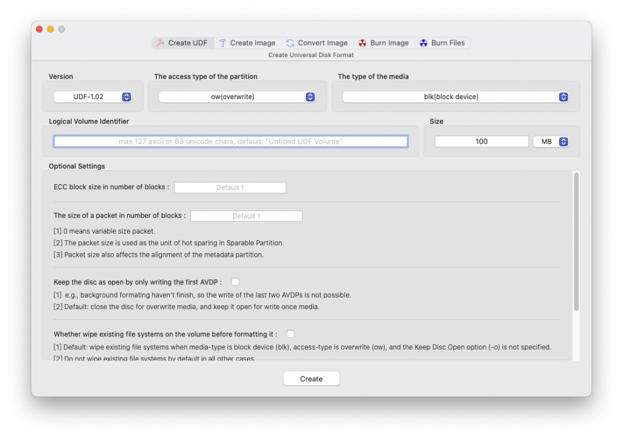This screenshot has width=623, height=438.
Task: Click the Convert Image arrows icon
Action: pyautogui.click(x=290, y=43)
